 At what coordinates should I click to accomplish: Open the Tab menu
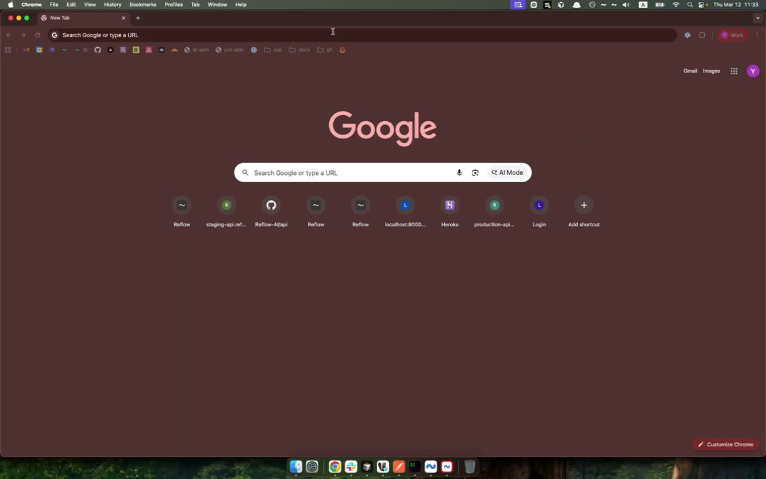[x=195, y=5]
